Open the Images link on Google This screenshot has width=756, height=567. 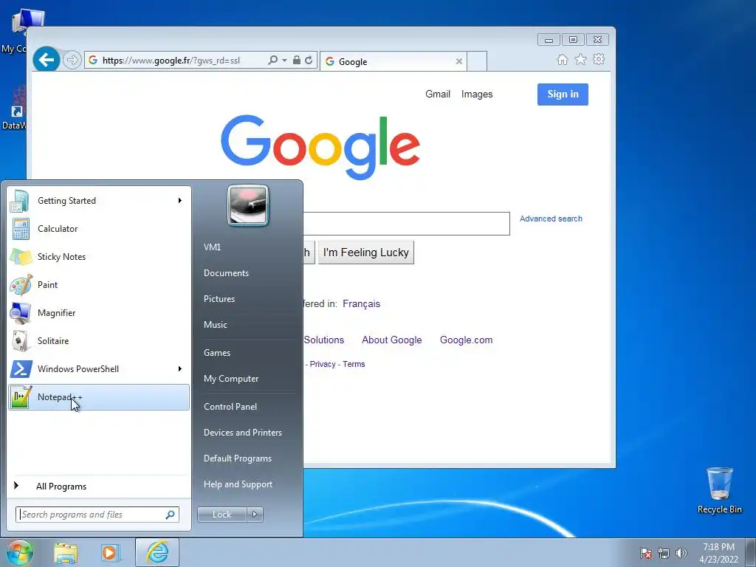[477, 94]
